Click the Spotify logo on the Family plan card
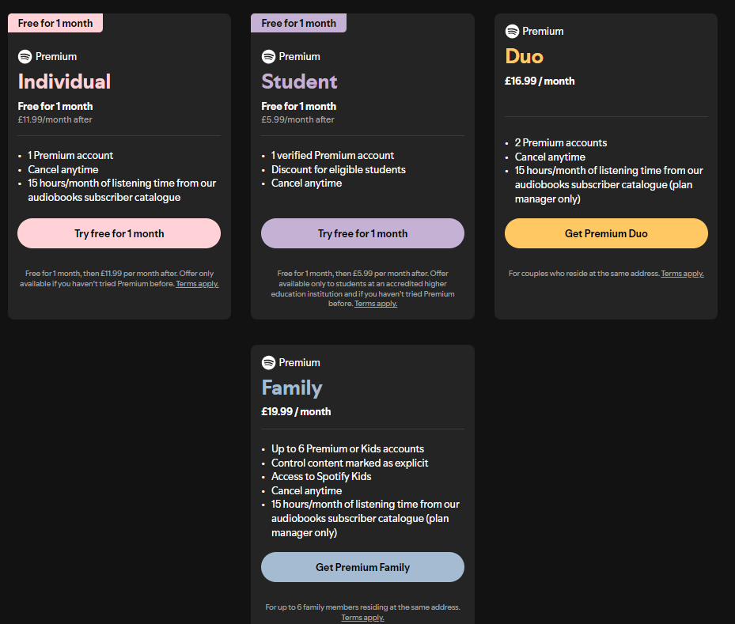The width and height of the screenshot is (735, 624). click(x=268, y=362)
